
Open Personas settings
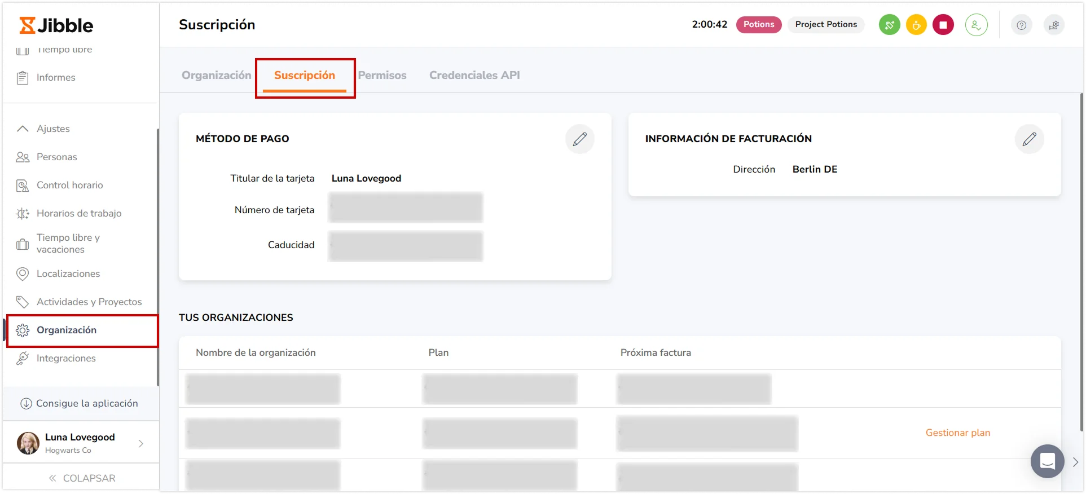[x=57, y=157]
